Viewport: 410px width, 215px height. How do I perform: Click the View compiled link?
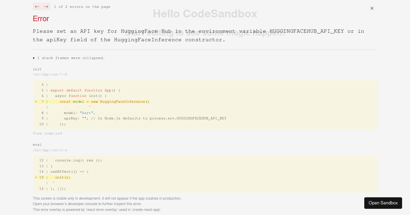tap(47, 133)
